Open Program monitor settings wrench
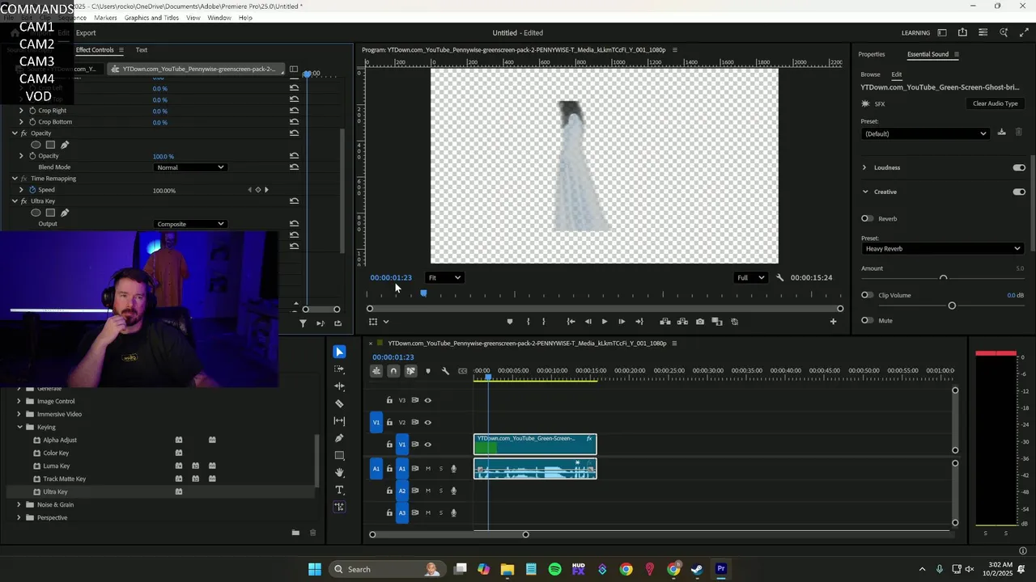This screenshot has width=1036, height=582. click(x=780, y=278)
